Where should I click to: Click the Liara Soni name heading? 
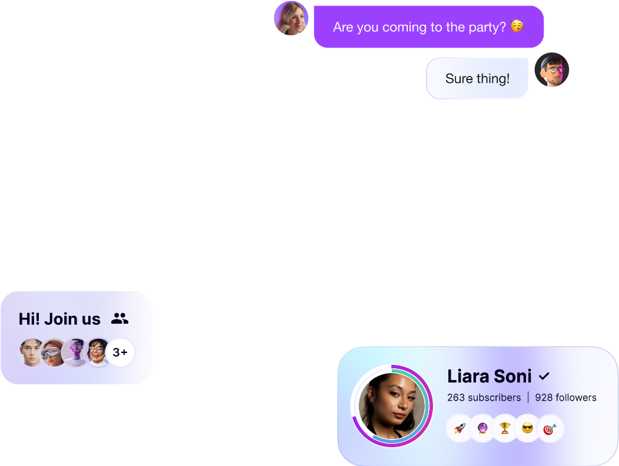point(490,377)
